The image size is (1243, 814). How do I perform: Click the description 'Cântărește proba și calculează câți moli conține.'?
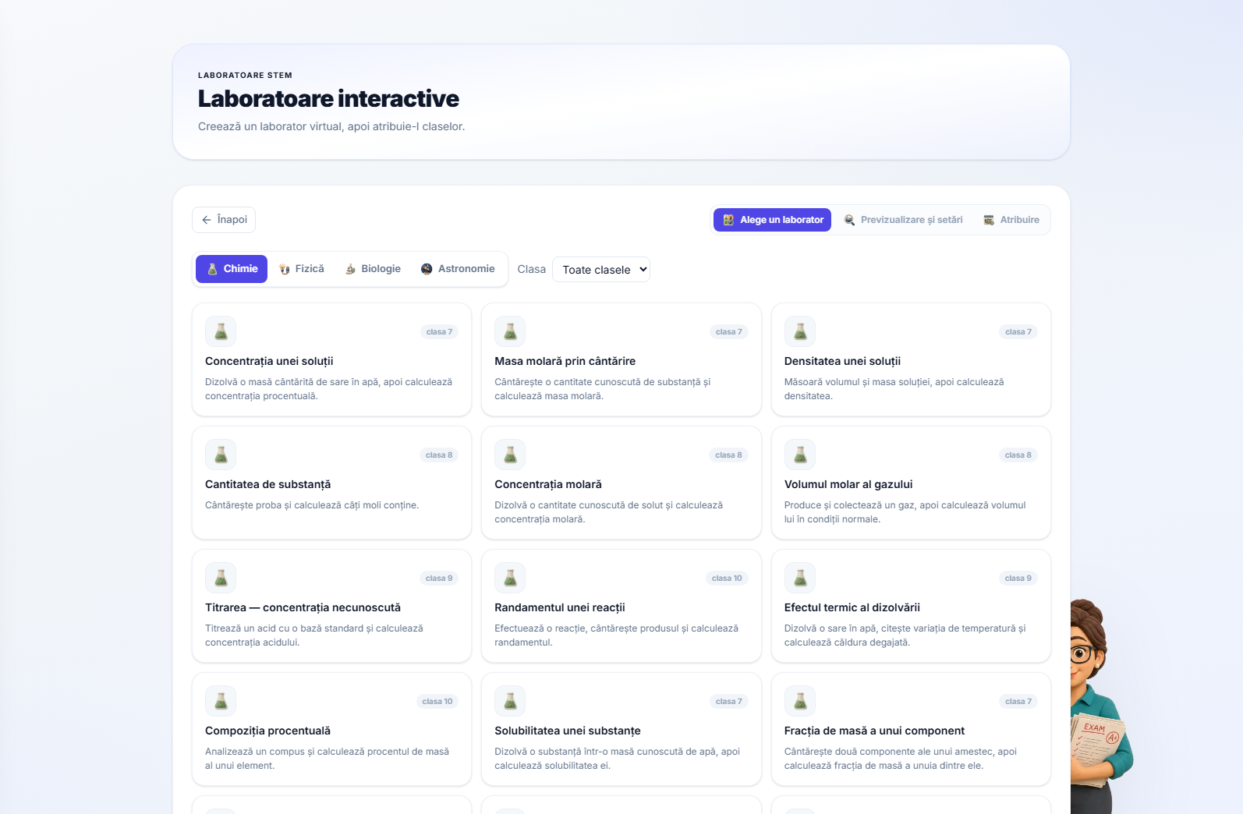click(x=312, y=505)
